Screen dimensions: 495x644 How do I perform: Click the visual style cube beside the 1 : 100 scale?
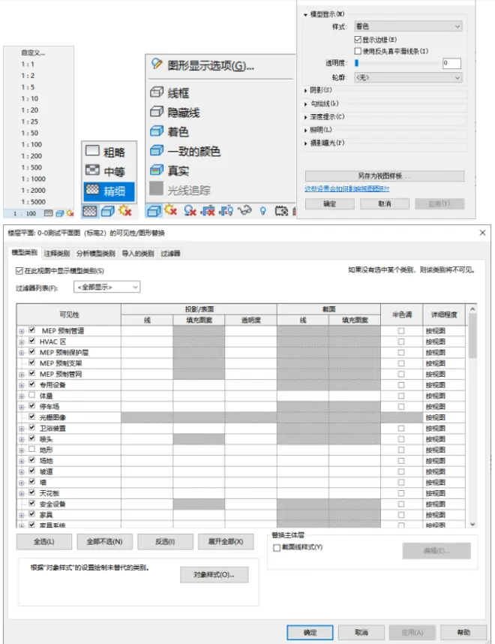60,213
